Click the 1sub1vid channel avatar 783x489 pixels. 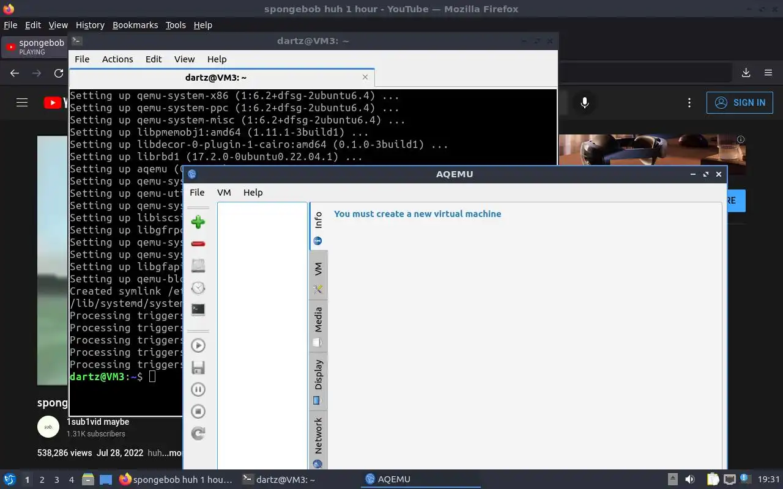(x=48, y=427)
